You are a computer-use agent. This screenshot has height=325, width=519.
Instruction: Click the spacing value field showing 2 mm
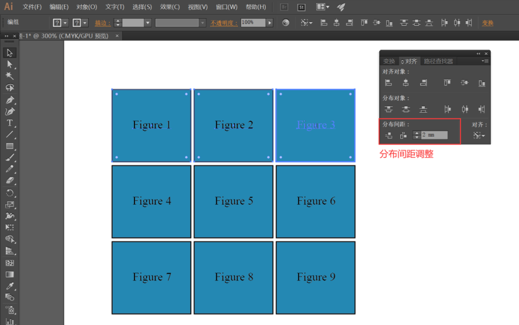[434, 135]
